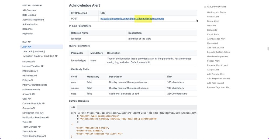Open the API Overview page
The height and width of the screenshot is (139, 269).
(x=29, y=10)
